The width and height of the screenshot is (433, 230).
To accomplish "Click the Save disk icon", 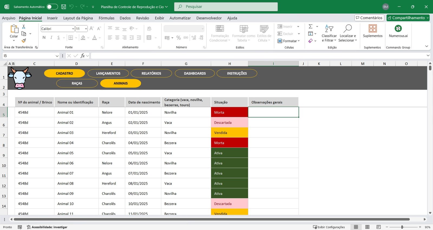I will pyautogui.click(x=64, y=7).
